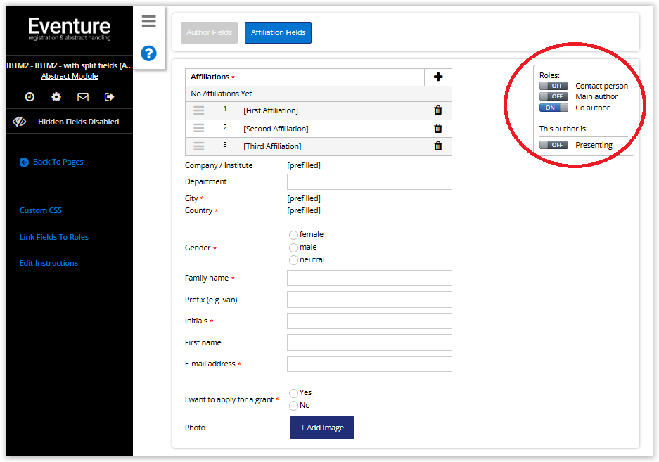This screenshot has width=659, height=462.
Task: Delete the First Affiliation with trash icon
Action: coord(438,110)
